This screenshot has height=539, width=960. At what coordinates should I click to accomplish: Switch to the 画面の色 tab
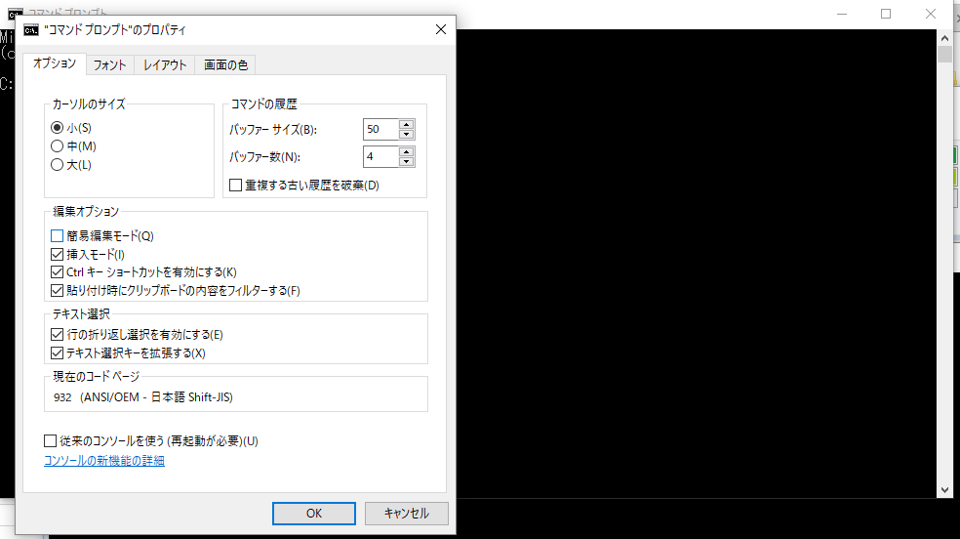225,64
